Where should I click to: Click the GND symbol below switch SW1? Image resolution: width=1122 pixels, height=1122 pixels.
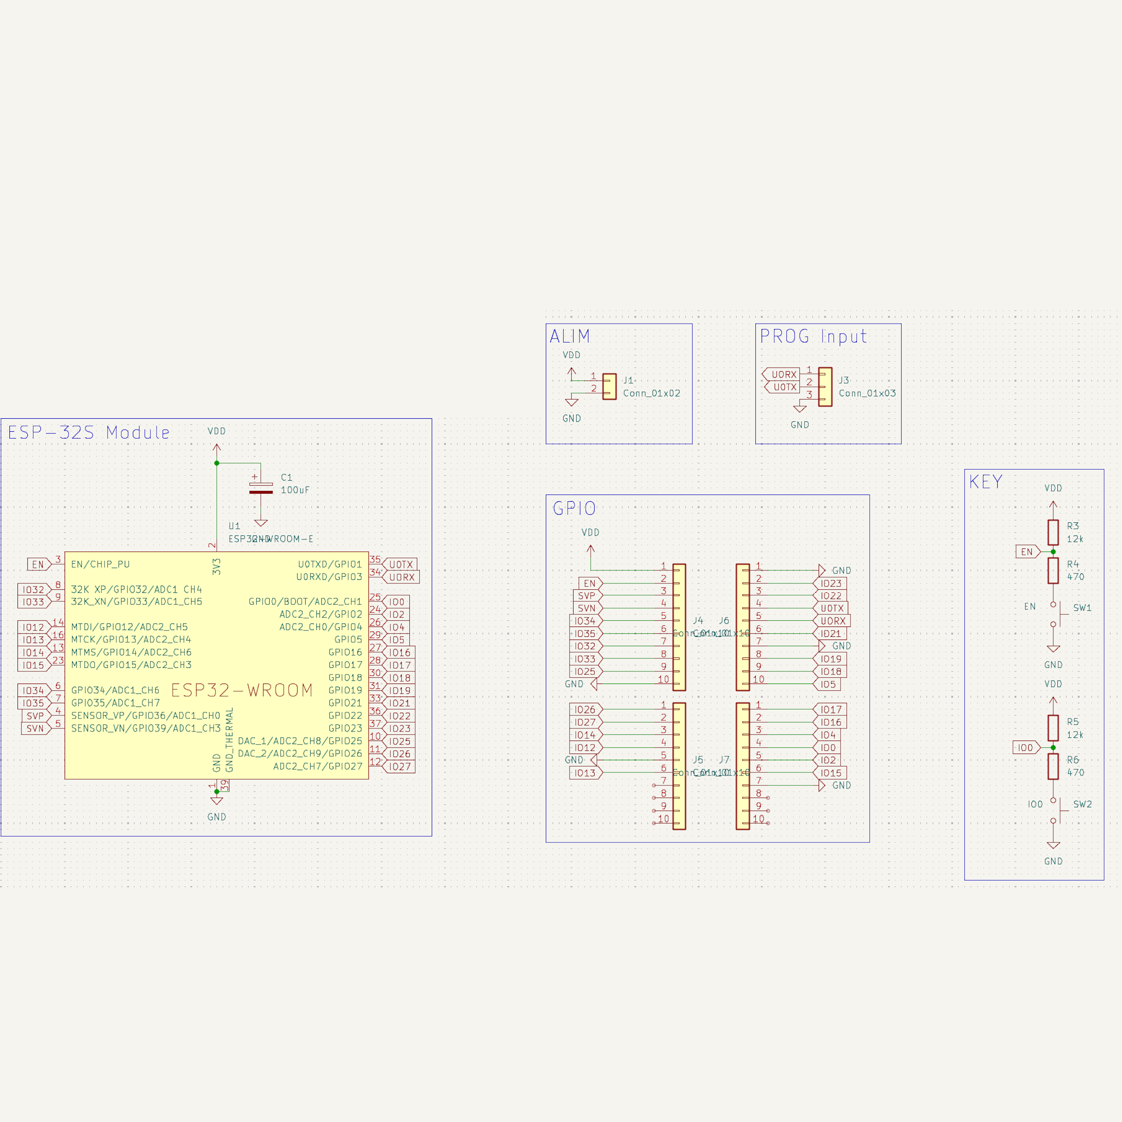click(1053, 648)
